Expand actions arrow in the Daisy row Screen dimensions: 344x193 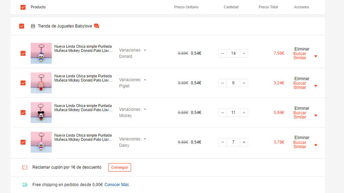pyautogui.click(x=315, y=145)
